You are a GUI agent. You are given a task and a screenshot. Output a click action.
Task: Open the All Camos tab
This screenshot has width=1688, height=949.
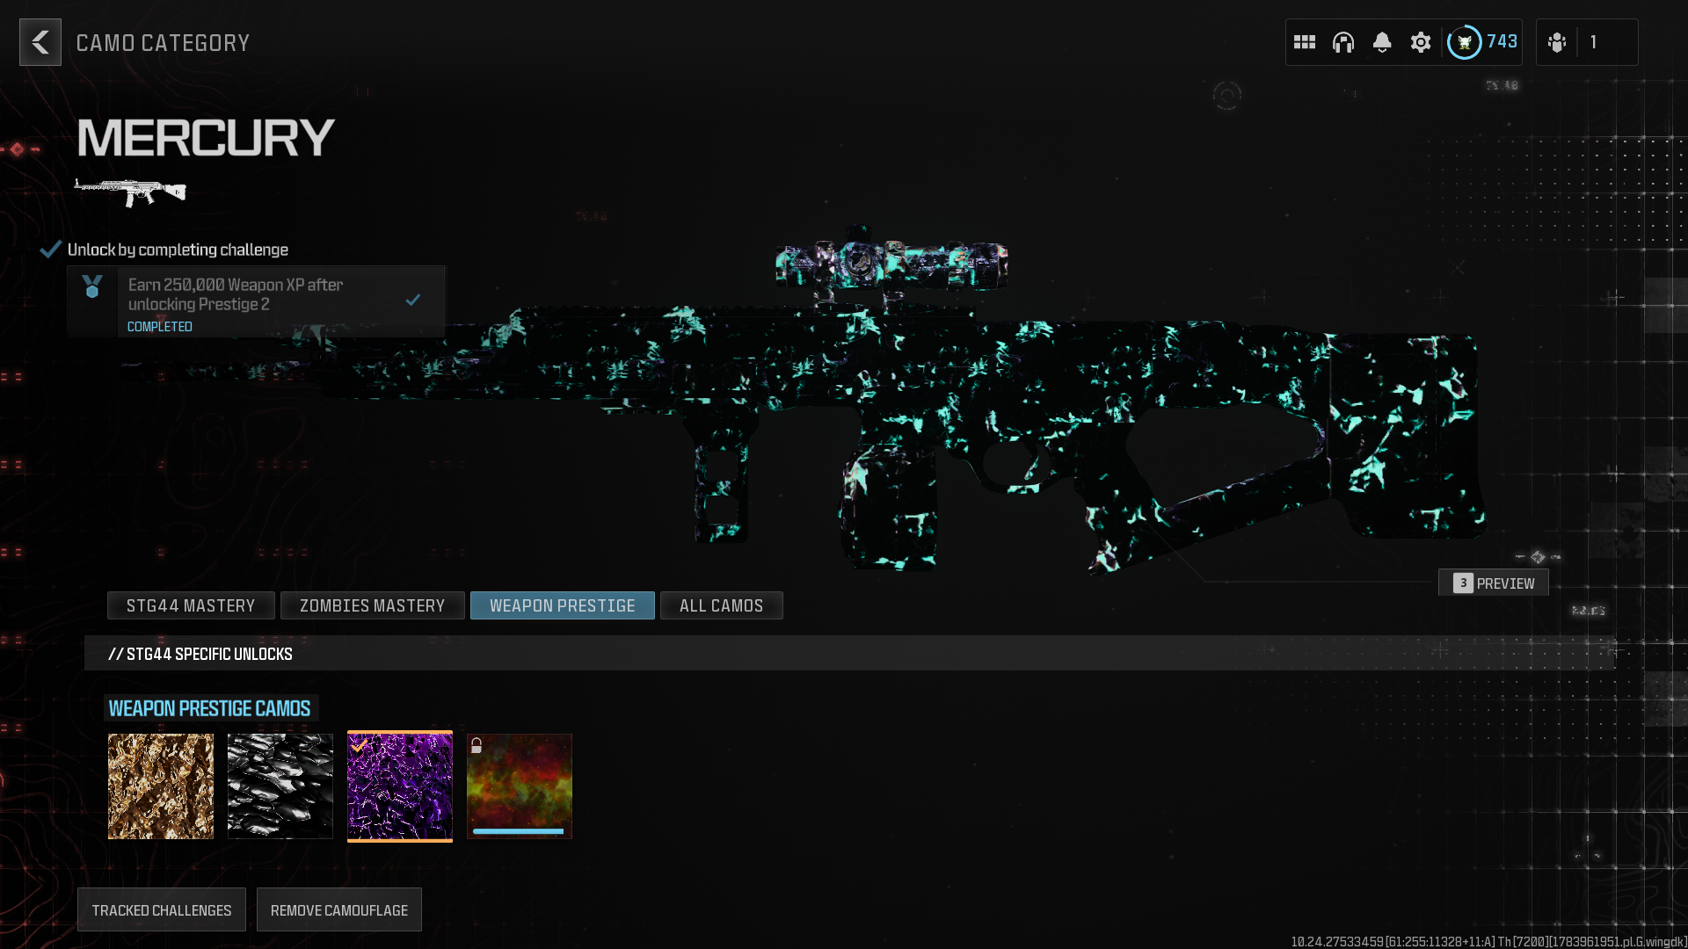(x=722, y=605)
